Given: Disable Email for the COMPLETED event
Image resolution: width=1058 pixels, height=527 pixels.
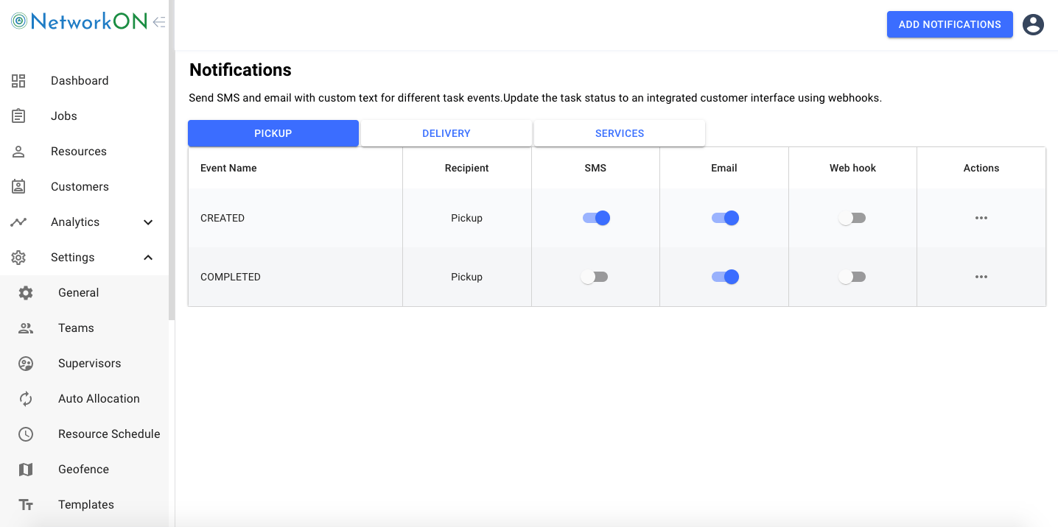Looking at the screenshot, I should point(725,277).
